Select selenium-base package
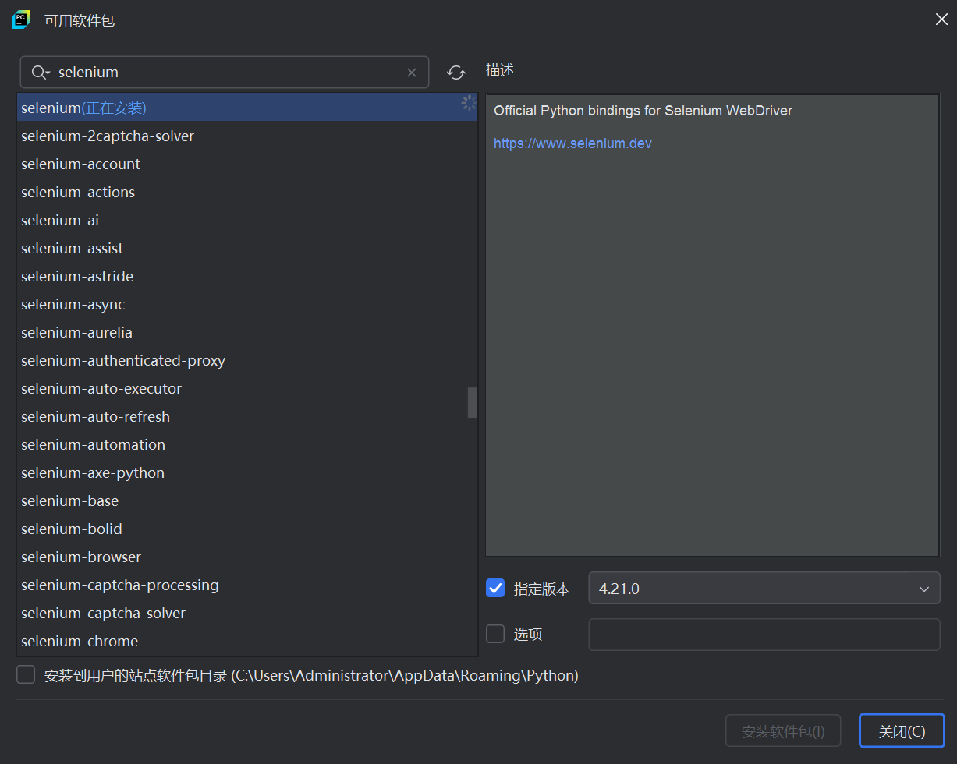This screenshot has height=764, width=957. [x=247, y=500]
